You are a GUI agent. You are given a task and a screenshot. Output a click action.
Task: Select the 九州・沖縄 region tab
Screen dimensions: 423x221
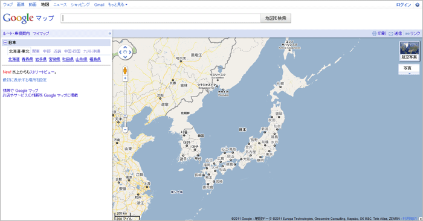92,51
